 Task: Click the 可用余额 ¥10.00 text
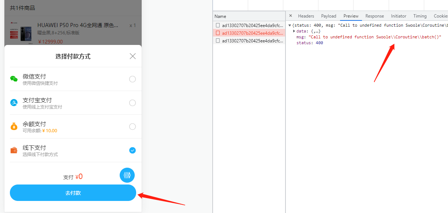click(40, 131)
